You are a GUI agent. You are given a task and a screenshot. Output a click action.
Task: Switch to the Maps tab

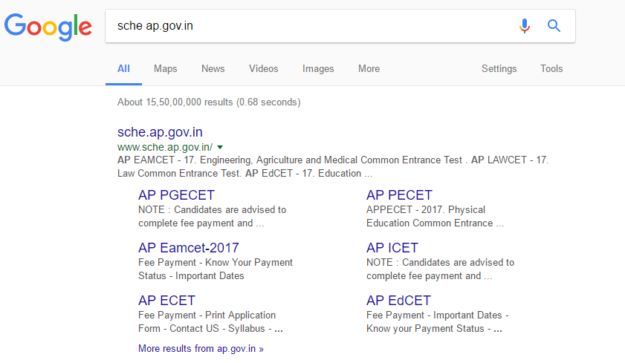click(165, 68)
